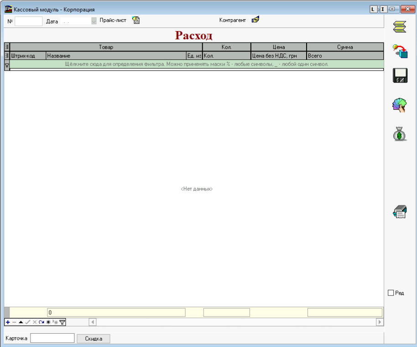Click the printer documents icon

[400, 212]
